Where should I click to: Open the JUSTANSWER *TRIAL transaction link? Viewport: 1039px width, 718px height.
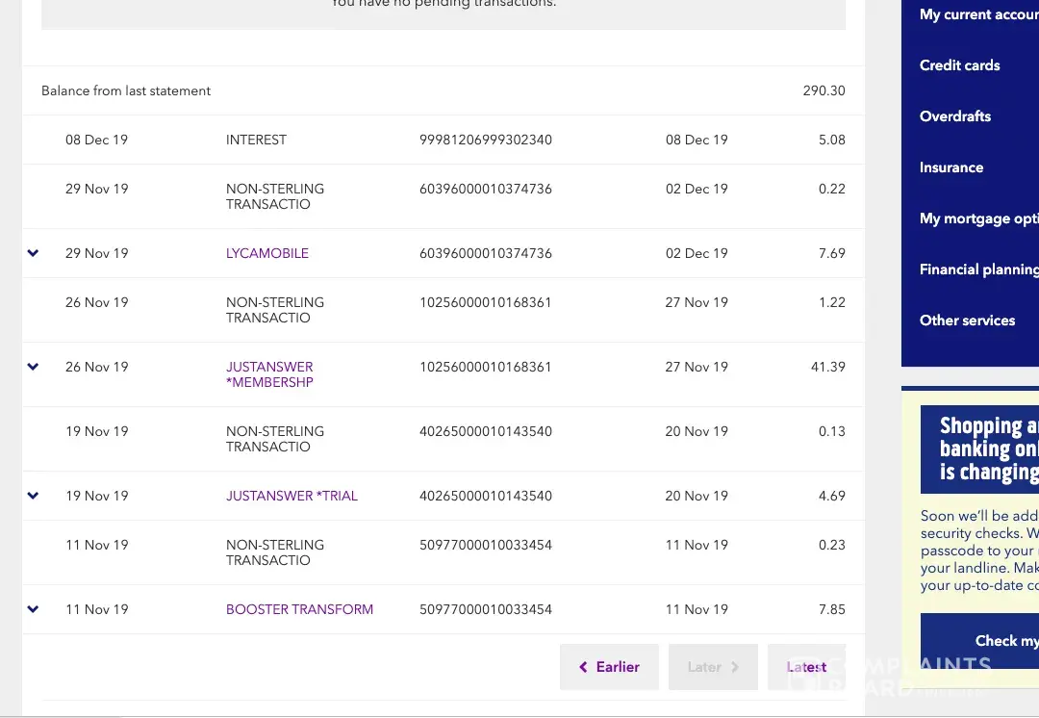point(291,496)
